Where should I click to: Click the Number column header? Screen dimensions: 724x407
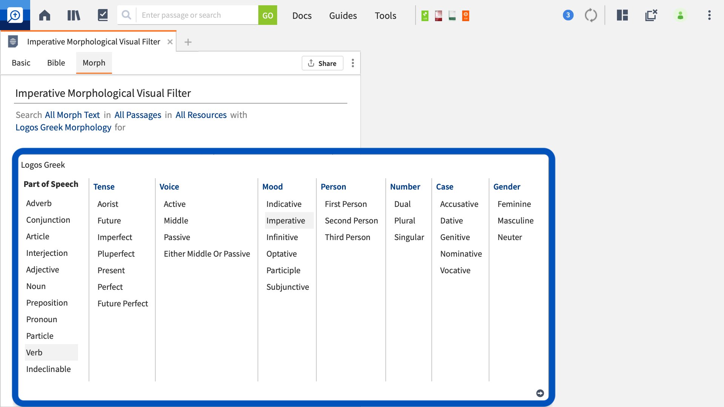405,187
